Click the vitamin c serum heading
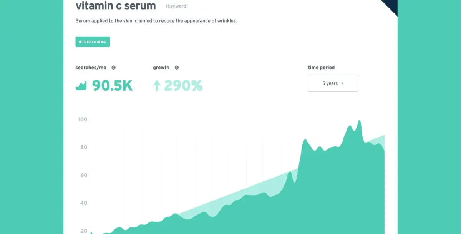The height and width of the screenshot is (234, 461). [x=116, y=6]
